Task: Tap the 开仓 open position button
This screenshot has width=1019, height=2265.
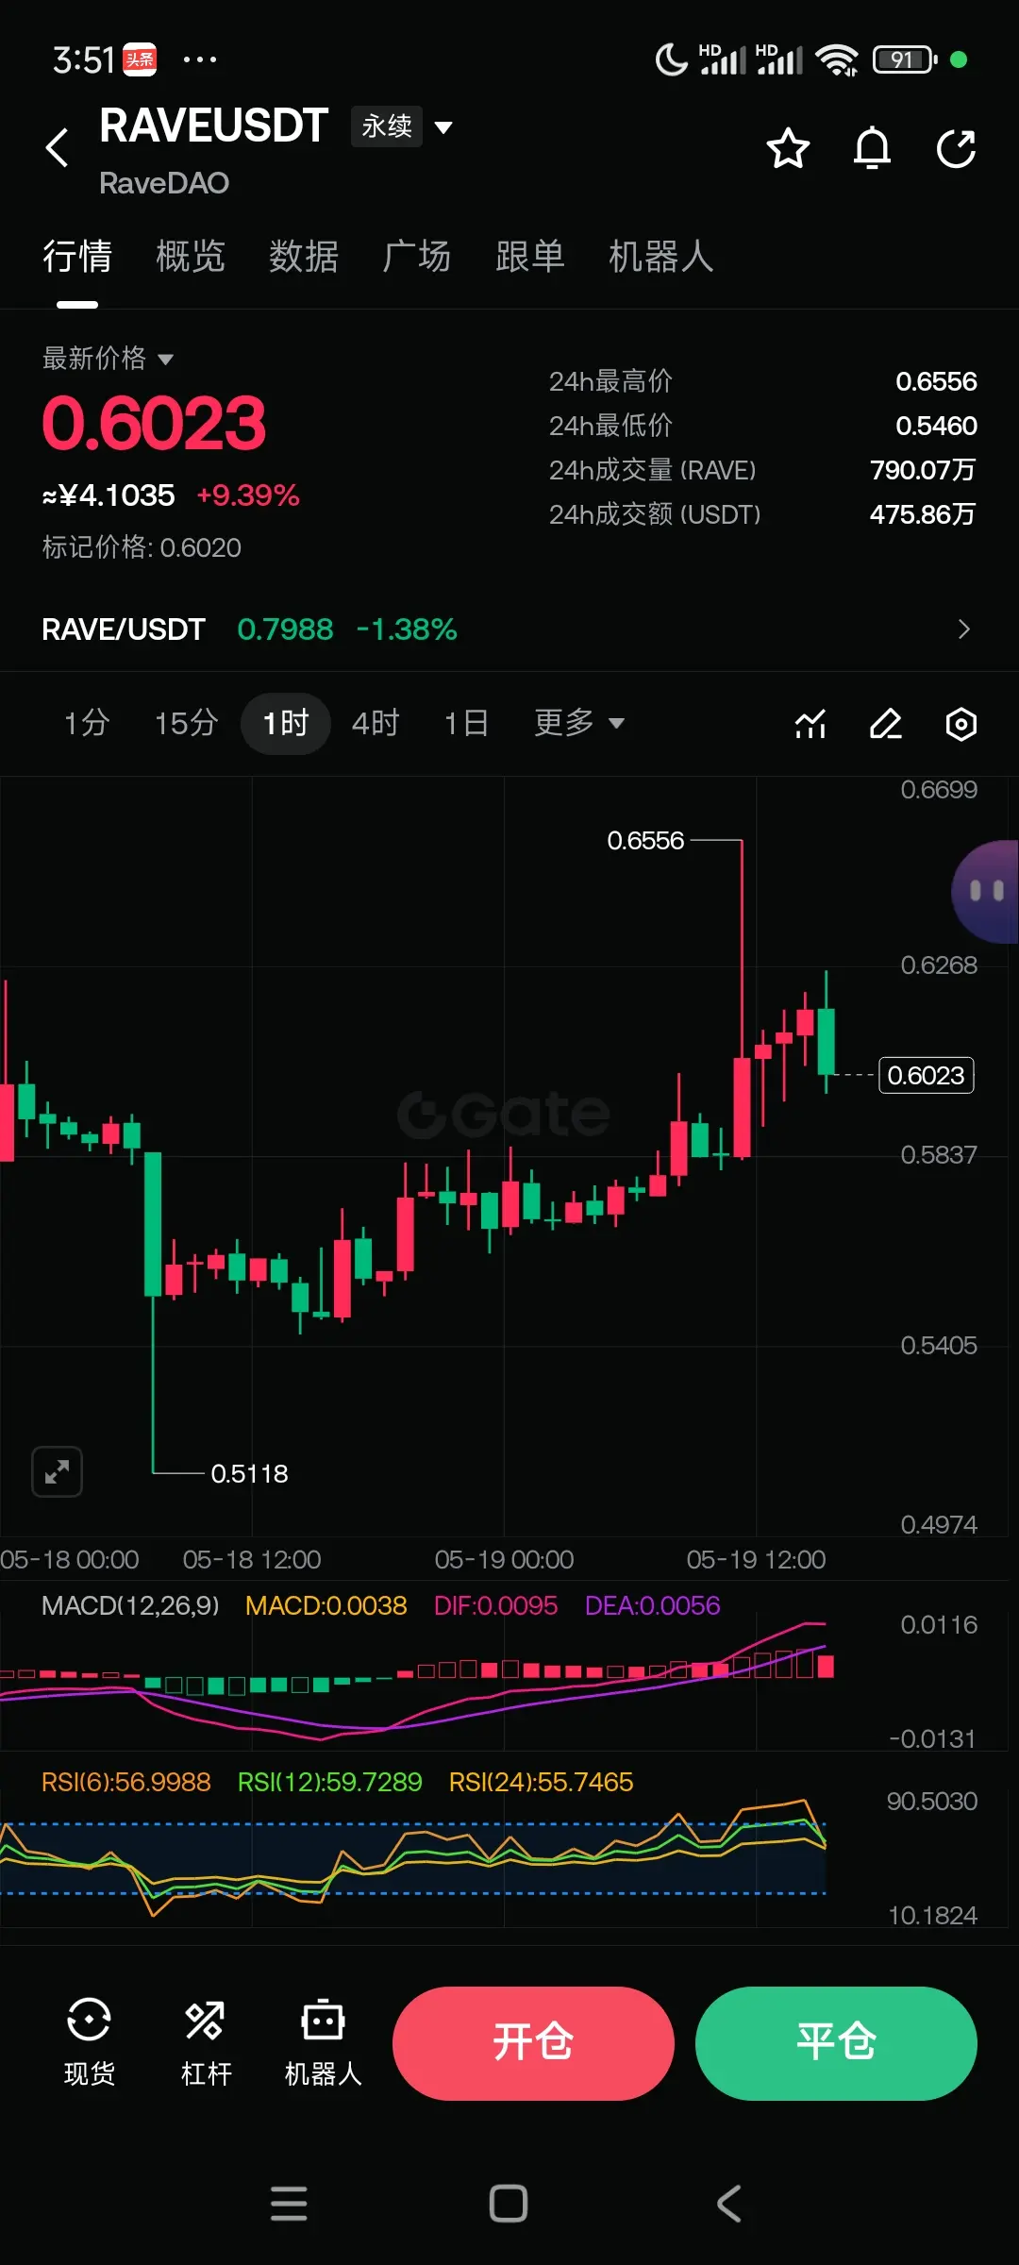Action: tap(533, 2043)
